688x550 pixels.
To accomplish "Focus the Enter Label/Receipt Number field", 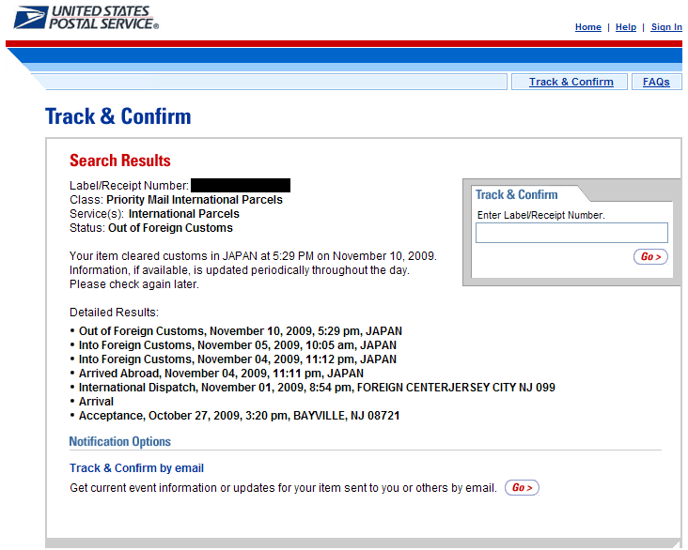I will tap(571, 233).
